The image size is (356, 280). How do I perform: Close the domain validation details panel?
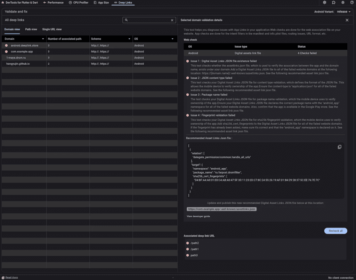coord(347,20)
